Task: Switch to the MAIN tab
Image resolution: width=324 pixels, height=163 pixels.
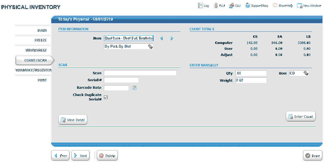Action: (x=42, y=31)
